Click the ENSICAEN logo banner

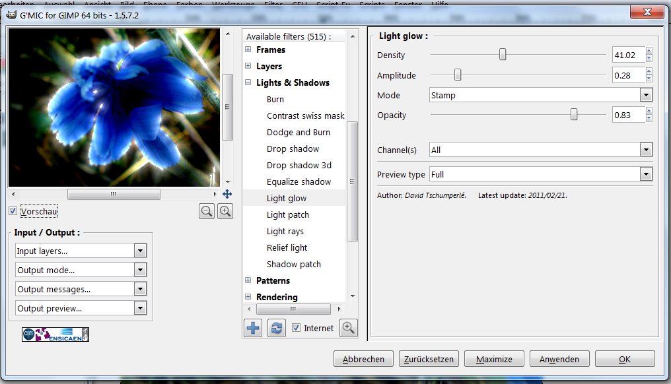pos(55,335)
